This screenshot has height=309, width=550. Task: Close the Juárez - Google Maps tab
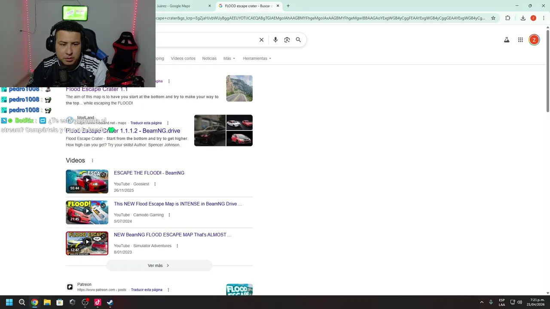pyautogui.click(x=210, y=6)
